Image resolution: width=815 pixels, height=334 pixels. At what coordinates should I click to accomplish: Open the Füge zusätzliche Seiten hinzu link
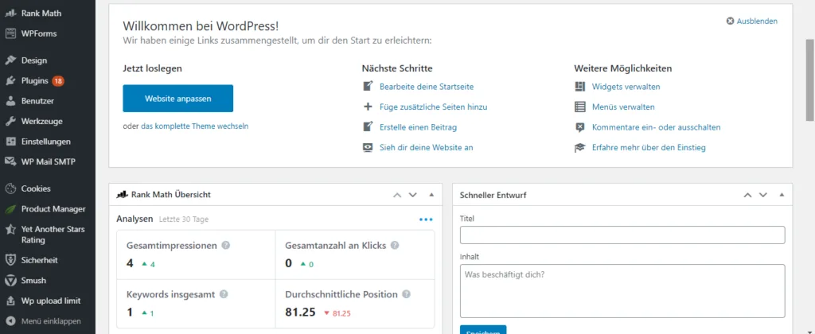click(x=434, y=107)
